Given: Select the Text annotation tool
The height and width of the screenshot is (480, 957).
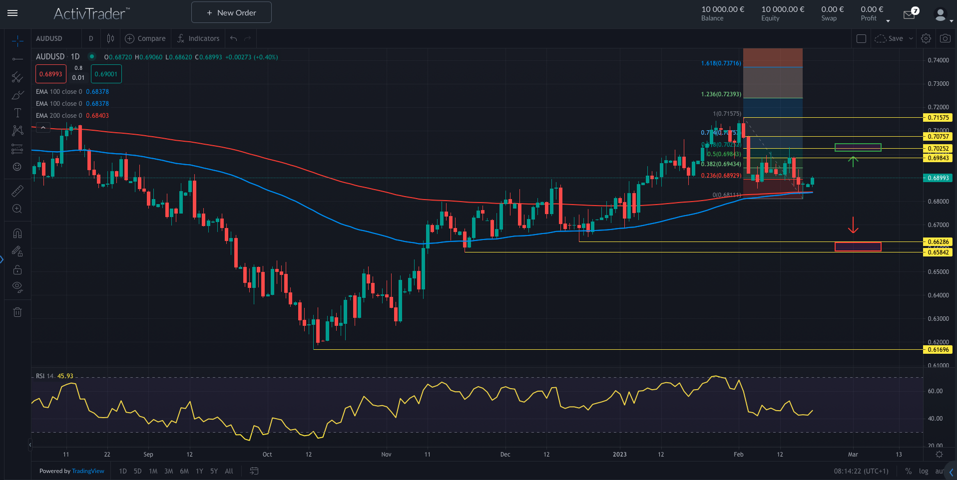Looking at the screenshot, I should 17,113.
